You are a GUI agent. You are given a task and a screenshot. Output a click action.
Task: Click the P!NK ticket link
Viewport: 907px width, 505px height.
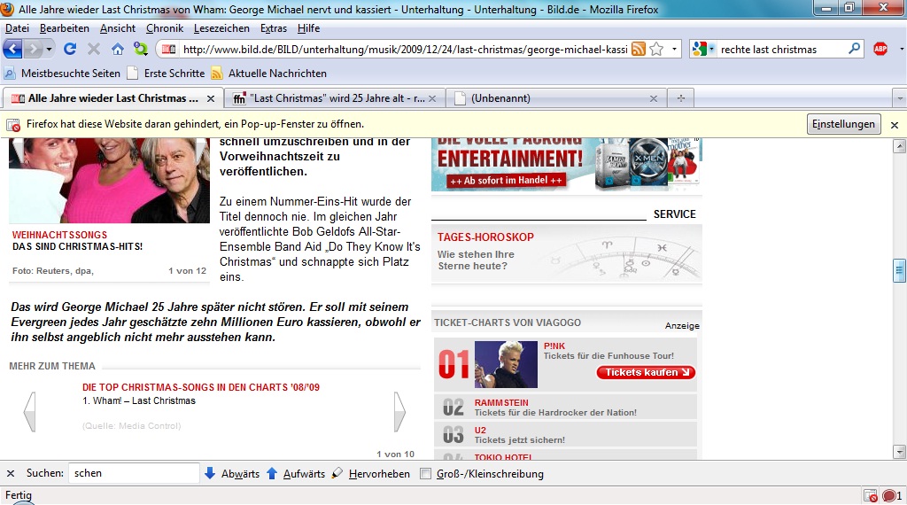tap(554, 346)
